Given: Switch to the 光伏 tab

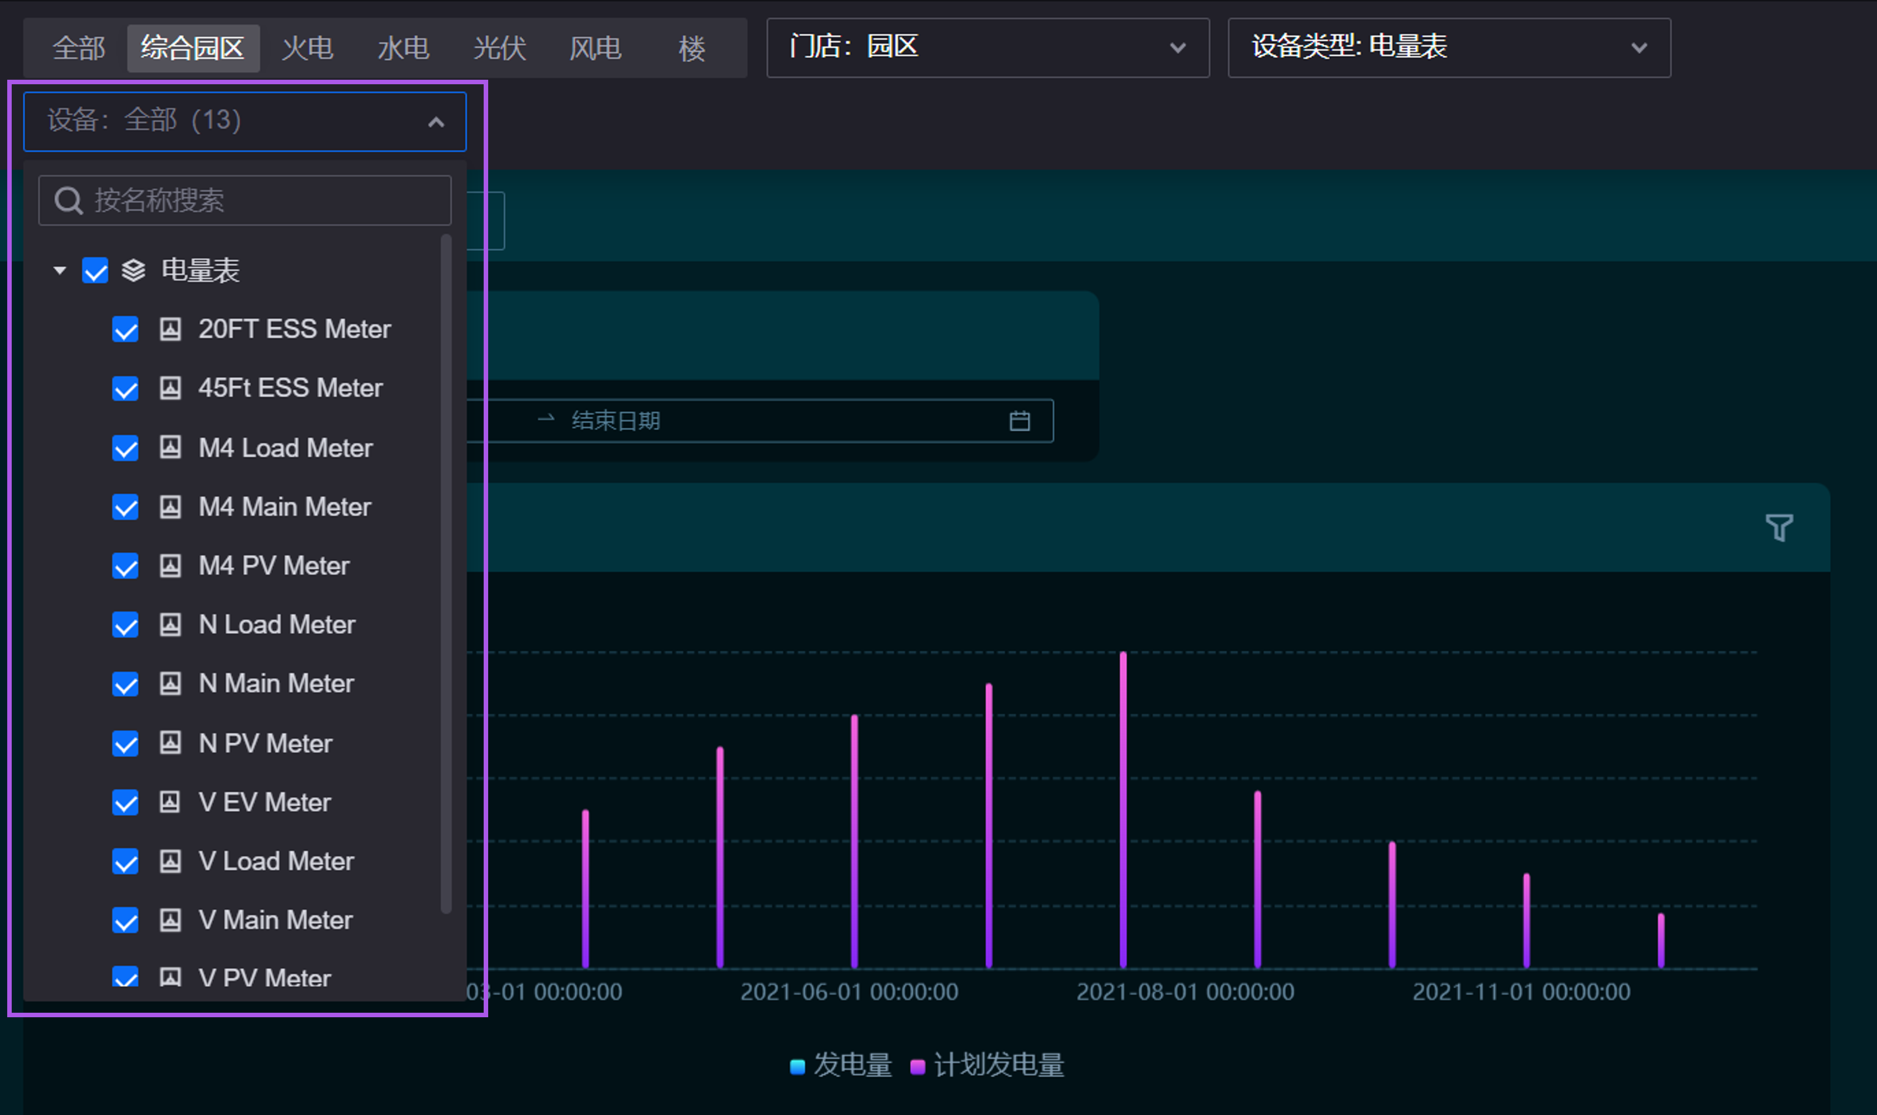Looking at the screenshot, I should (499, 48).
